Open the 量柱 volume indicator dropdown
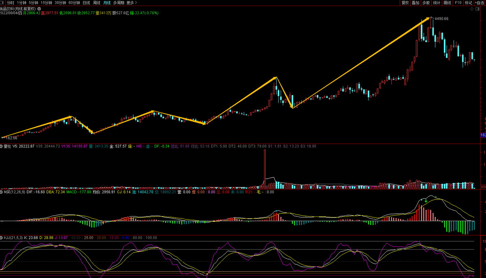The image size is (486, 278). pos(2,146)
